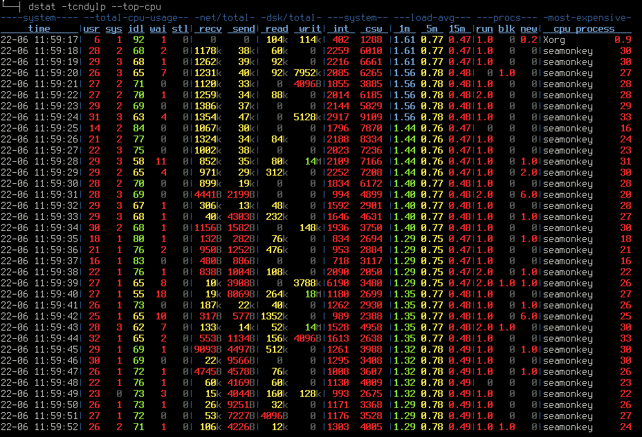Click the timestamp '22-06 11:59:17'
This screenshot has width=642, height=437.
point(39,39)
